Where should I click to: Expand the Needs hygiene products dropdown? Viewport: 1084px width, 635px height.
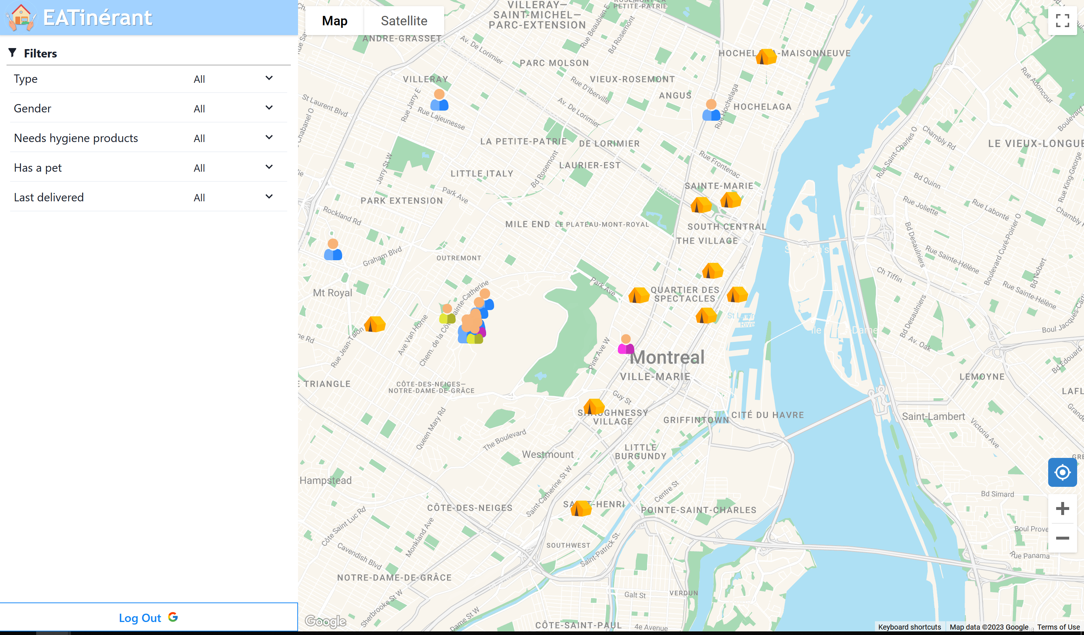click(232, 138)
